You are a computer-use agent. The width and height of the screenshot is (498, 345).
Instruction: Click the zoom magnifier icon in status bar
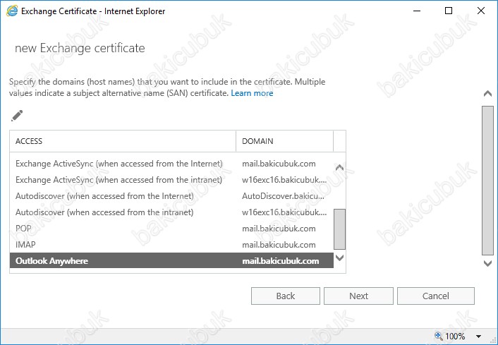click(439, 336)
